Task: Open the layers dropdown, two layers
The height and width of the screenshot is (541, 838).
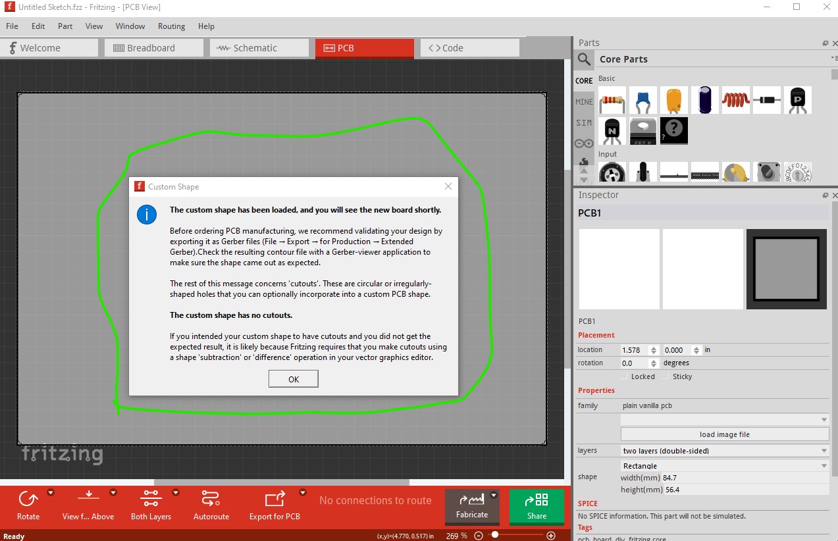Action: tap(725, 451)
